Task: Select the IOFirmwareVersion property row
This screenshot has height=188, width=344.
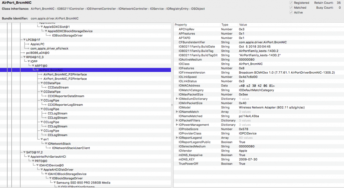Action: [x=259, y=72]
